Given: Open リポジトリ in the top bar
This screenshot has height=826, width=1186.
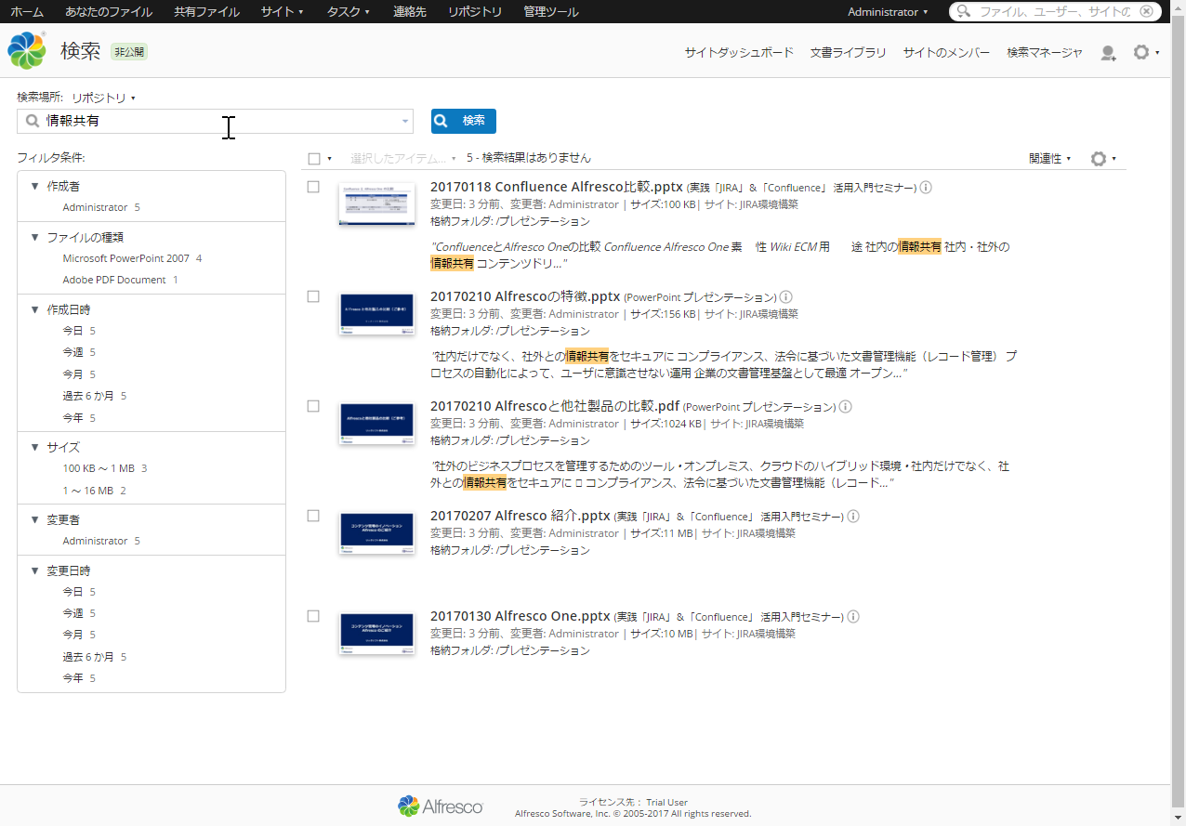Looking at the screenshot, I should (474, 12).
